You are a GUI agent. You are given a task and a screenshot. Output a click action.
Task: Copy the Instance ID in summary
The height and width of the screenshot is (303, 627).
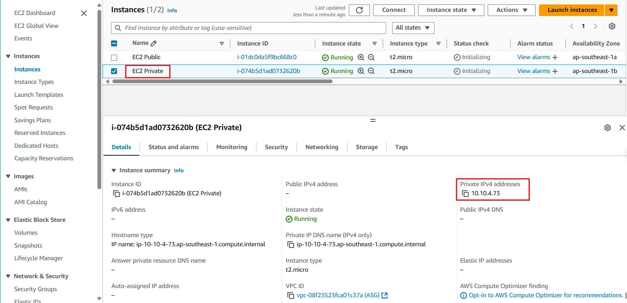coord(116,194)
